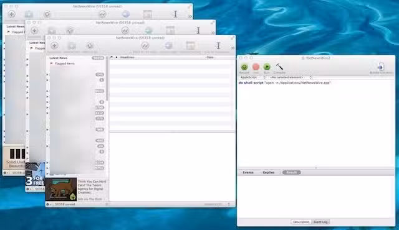399x230 pixels.
Task: Select Flagged Items in the front window's sidebar
Action: click(65, 63)
